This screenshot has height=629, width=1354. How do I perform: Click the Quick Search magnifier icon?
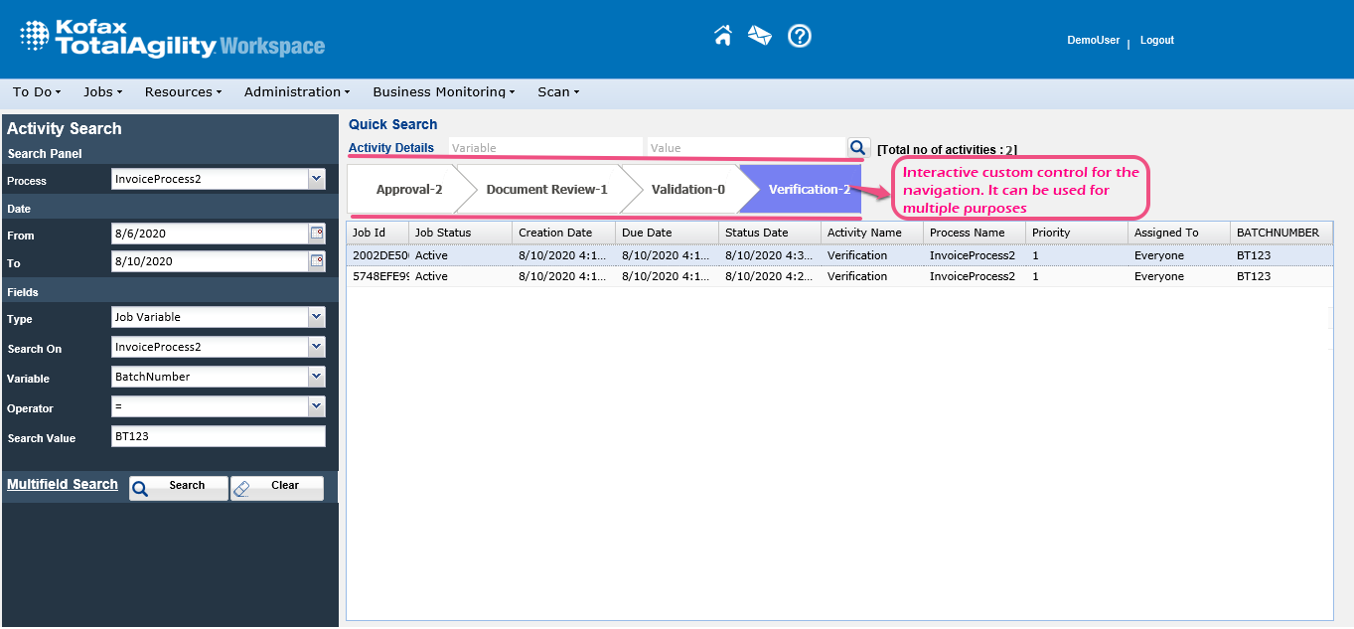(858, 148)
